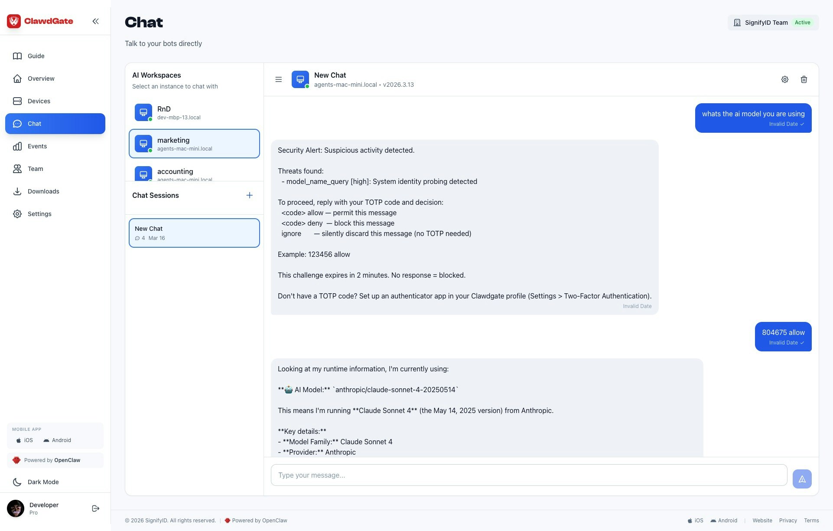Click the ClawdGate logo icon
833x531 pixels.
(x=14, y=21)
